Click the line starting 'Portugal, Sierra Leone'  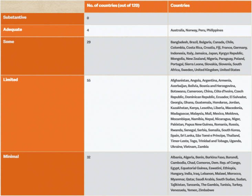coord(206,64)
